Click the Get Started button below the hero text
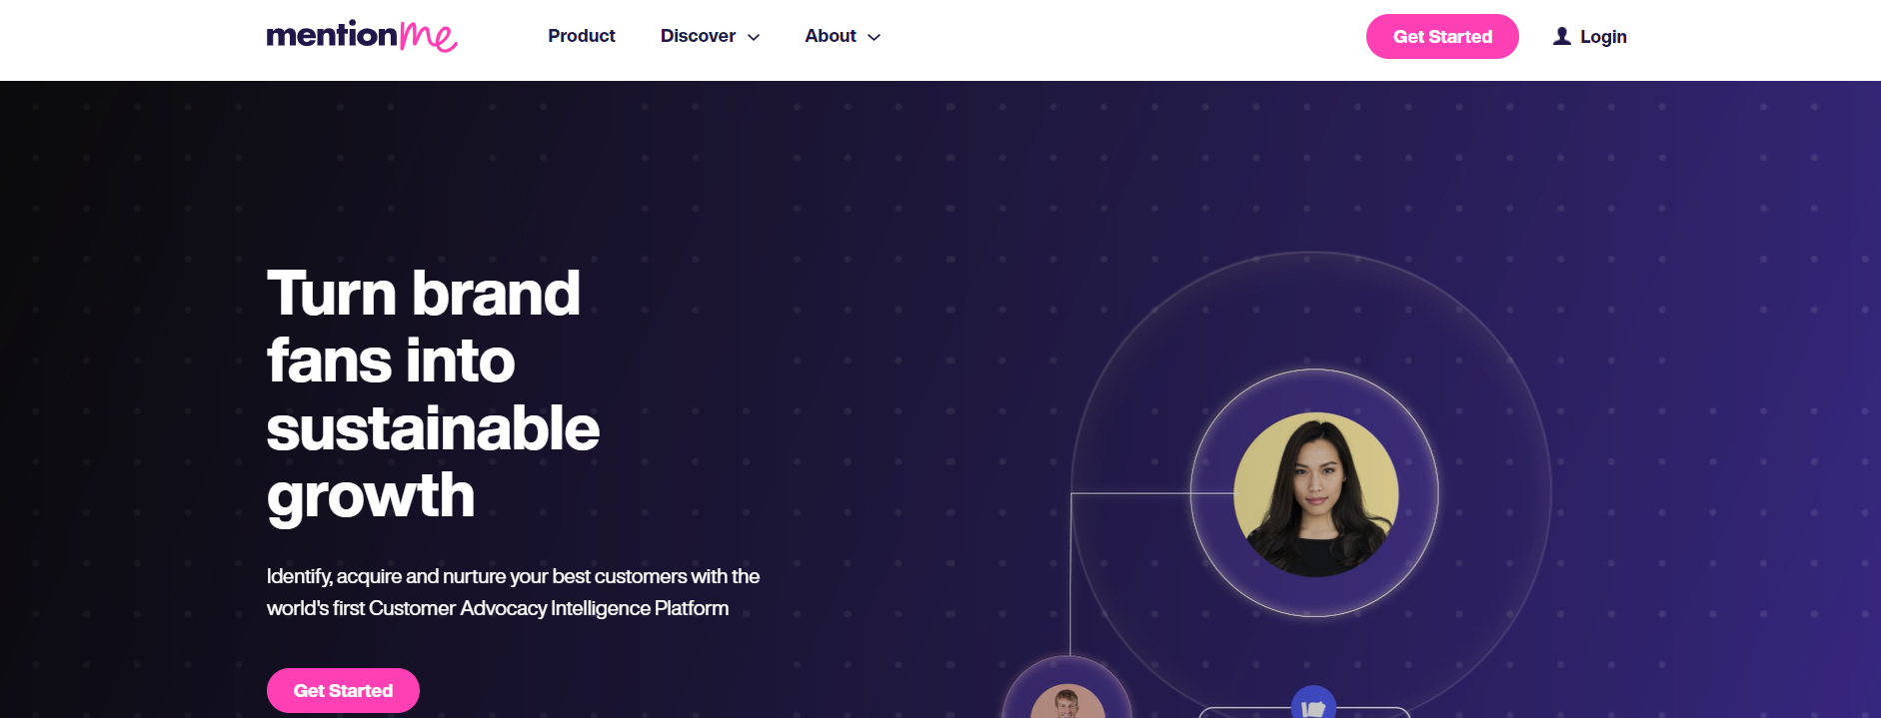Screen dimensions: 1881x718 (343, 690)
